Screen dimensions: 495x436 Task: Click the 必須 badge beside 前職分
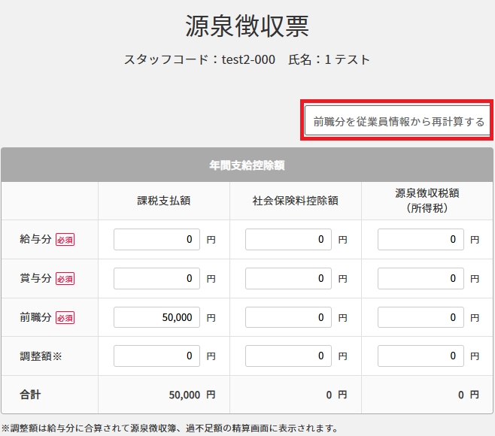tap(65, 318)
